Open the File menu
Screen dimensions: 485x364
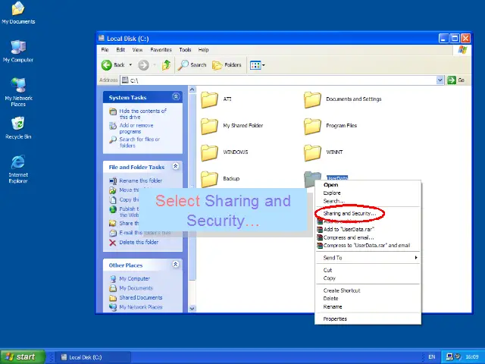(105, 50)
